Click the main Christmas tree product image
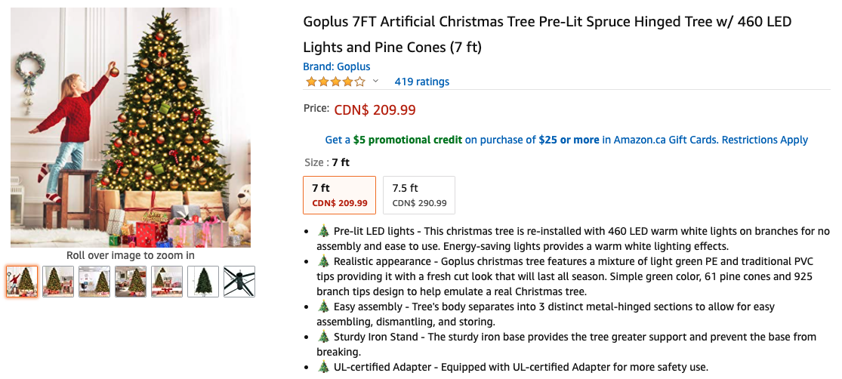The height and width of the screenshot is (379, 842). [x=131, y=127]
